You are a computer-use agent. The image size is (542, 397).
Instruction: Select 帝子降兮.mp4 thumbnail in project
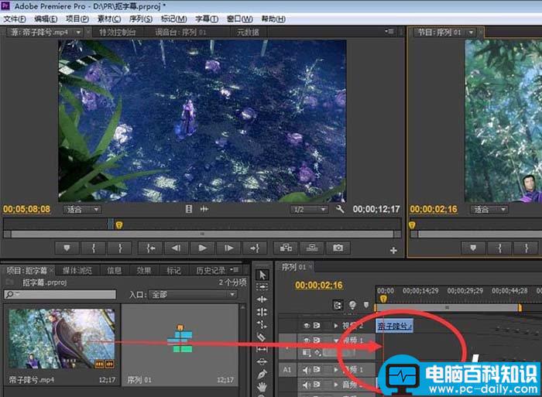pyautogui.click(x=62, y=339)
